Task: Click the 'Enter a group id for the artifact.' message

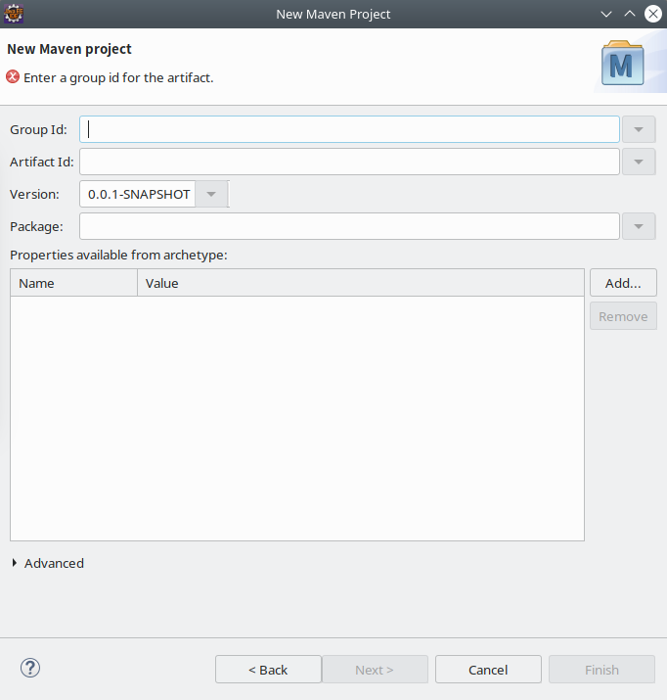Action: [x=118, y=77]
